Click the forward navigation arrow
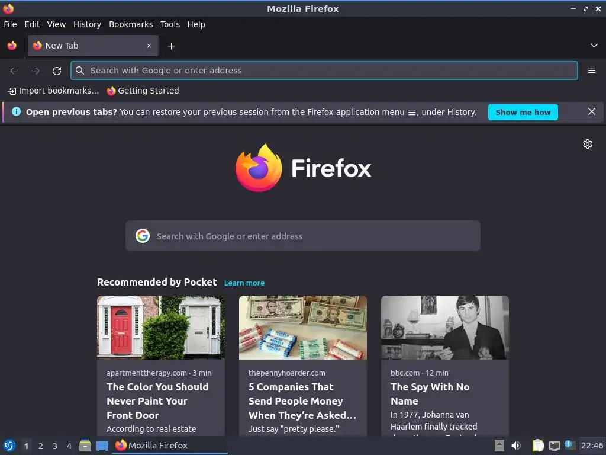The height and width of the screenshot is (455, 606). coord(36,71)
